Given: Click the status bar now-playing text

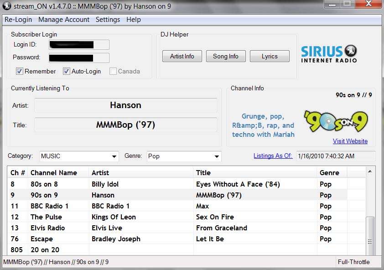Looking at the screenshot, I should click(56, 262).
